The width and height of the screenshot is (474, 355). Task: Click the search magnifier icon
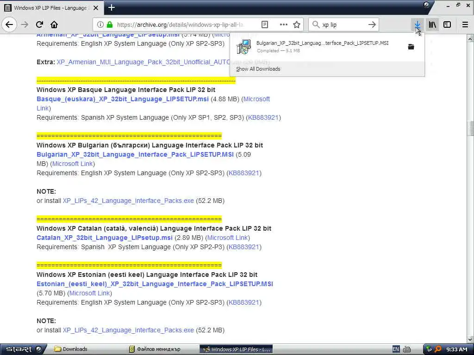click(x=316, y=24)
